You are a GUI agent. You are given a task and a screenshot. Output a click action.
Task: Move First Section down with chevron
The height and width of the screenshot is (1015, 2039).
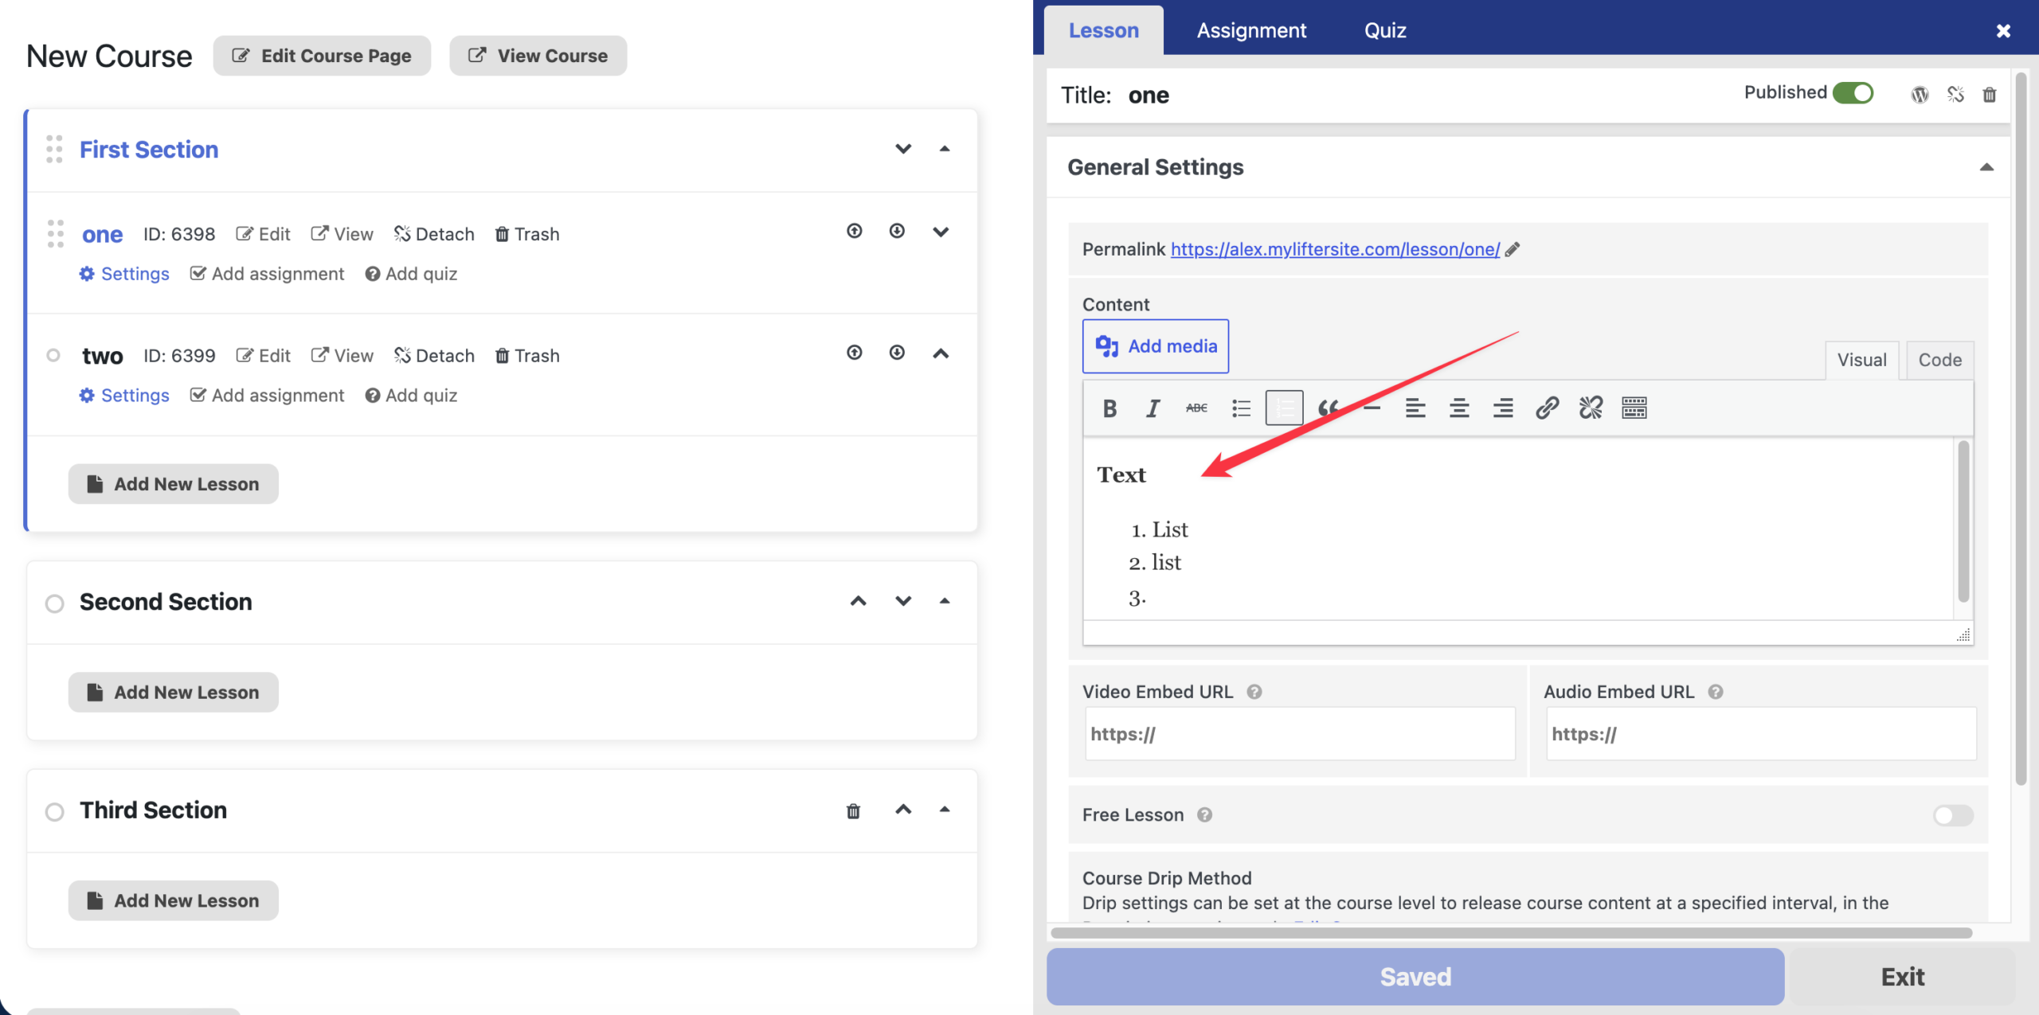[903, 149]
